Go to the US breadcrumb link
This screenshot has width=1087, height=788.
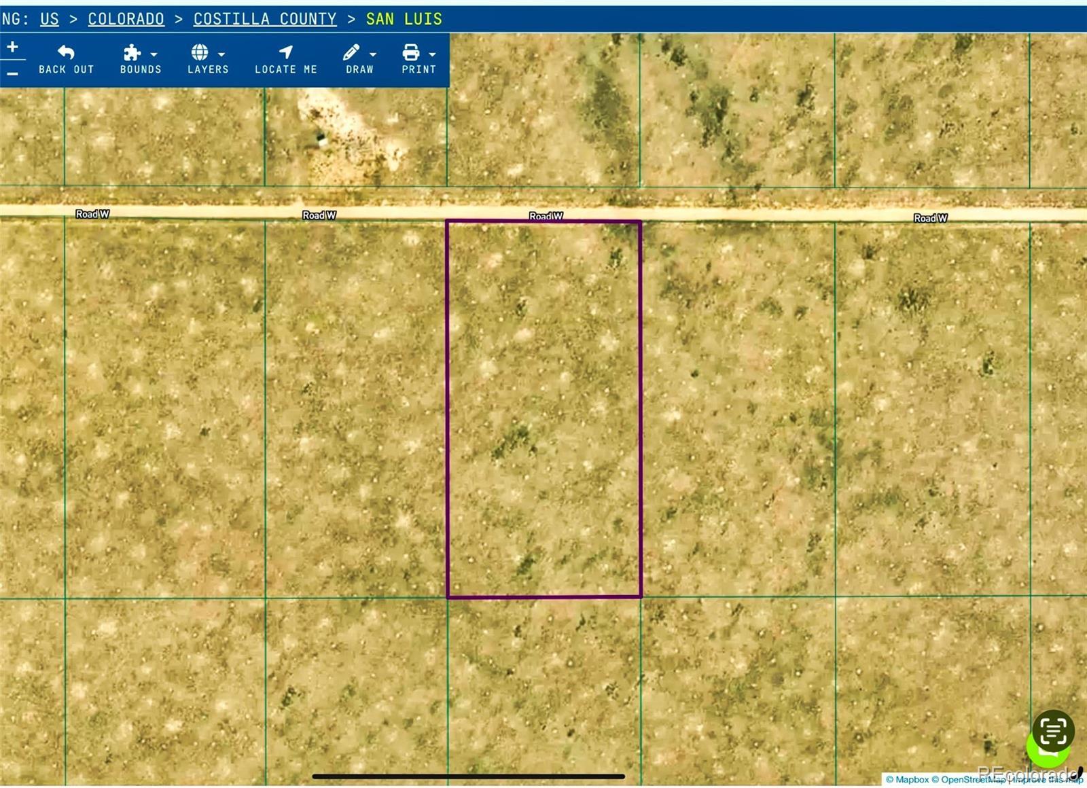(x=50, y=19)
